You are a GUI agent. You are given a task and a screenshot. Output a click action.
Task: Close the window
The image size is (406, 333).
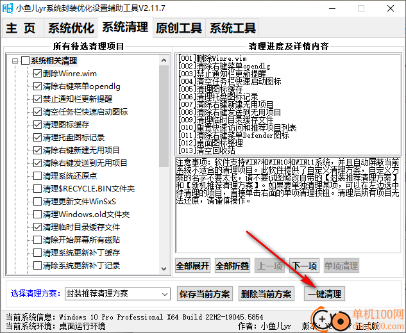(391, 8)
